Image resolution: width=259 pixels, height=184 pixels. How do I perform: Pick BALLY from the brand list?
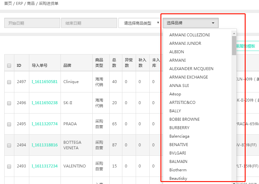coord(175,111)
